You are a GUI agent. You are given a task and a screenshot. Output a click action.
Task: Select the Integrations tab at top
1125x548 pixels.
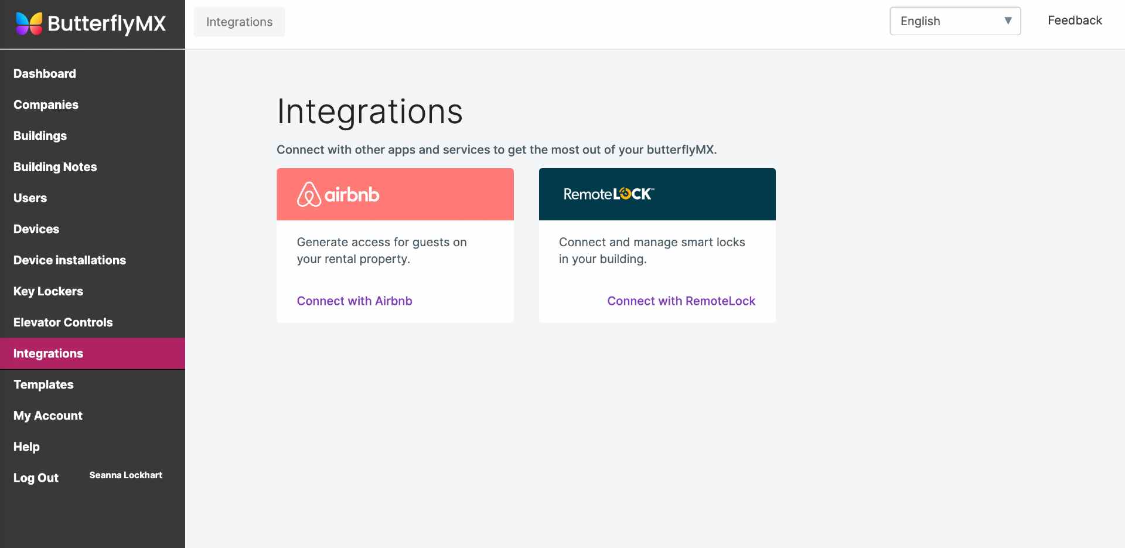[x=238, y=22]
